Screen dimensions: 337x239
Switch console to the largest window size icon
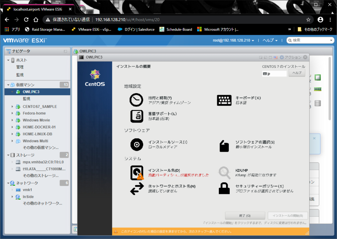pos(271,57)
